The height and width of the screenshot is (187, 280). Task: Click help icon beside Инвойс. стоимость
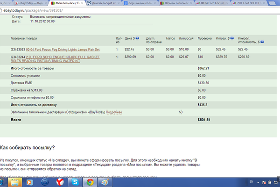coord(262,42)
